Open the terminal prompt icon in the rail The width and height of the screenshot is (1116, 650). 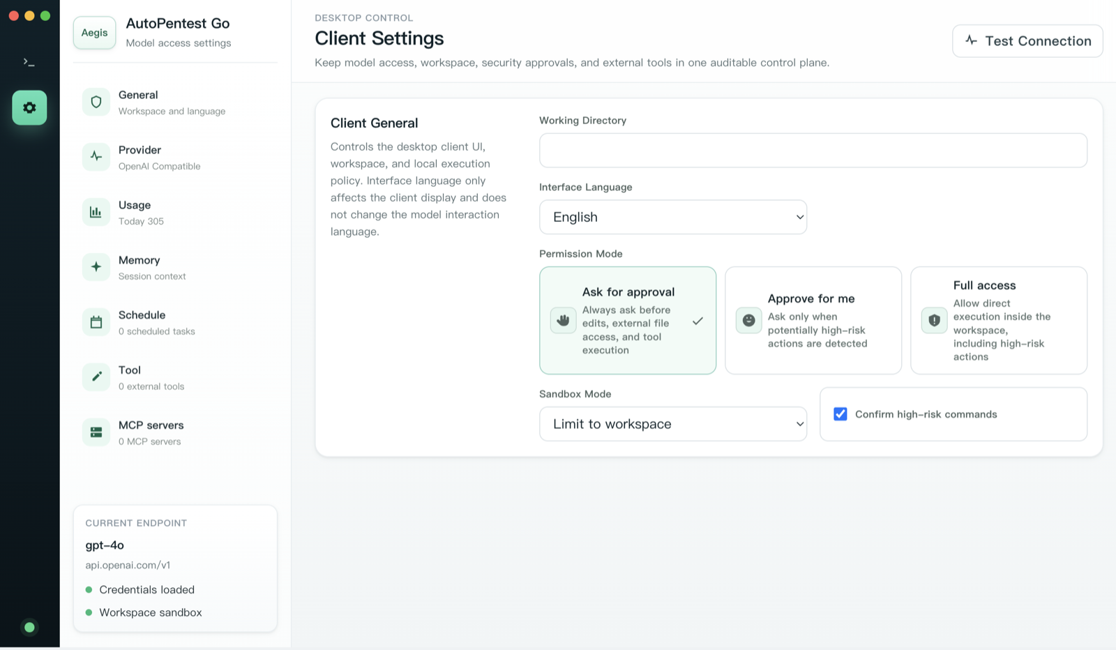click(x=29, y=62)
